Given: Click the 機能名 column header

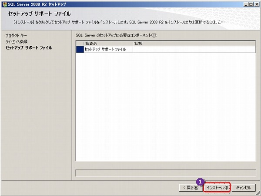Looking at the screenshot, I should (x=108, y=44).
